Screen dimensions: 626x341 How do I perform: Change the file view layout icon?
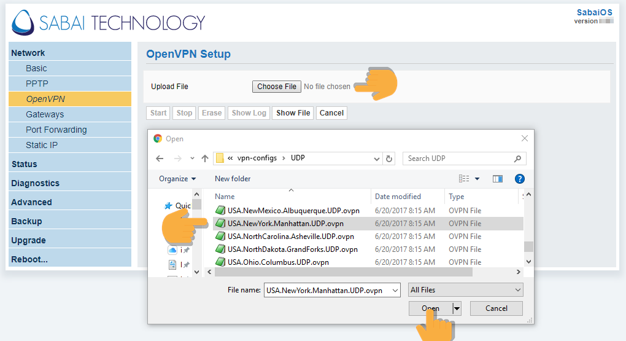click(x=464, y=179)
